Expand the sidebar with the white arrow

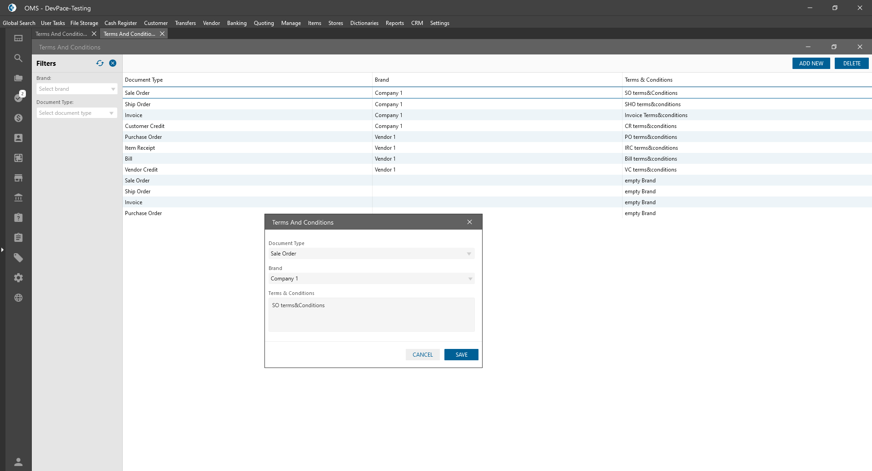2,250
